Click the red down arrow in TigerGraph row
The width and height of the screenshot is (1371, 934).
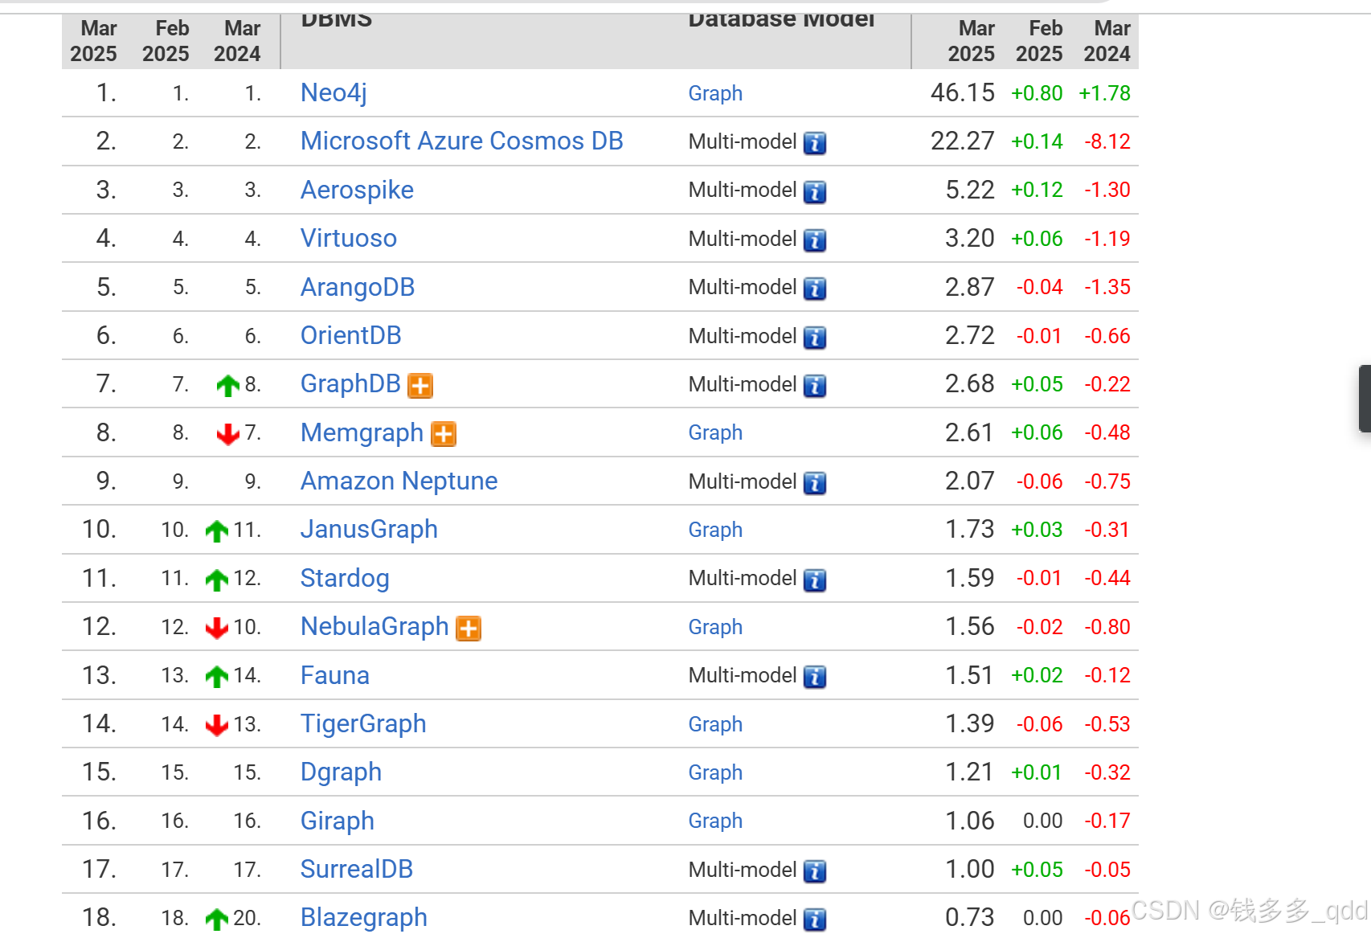pos(217,726)
